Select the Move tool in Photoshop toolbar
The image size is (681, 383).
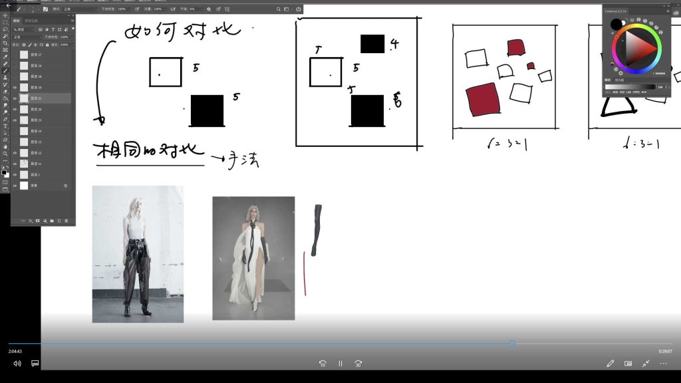5,15
